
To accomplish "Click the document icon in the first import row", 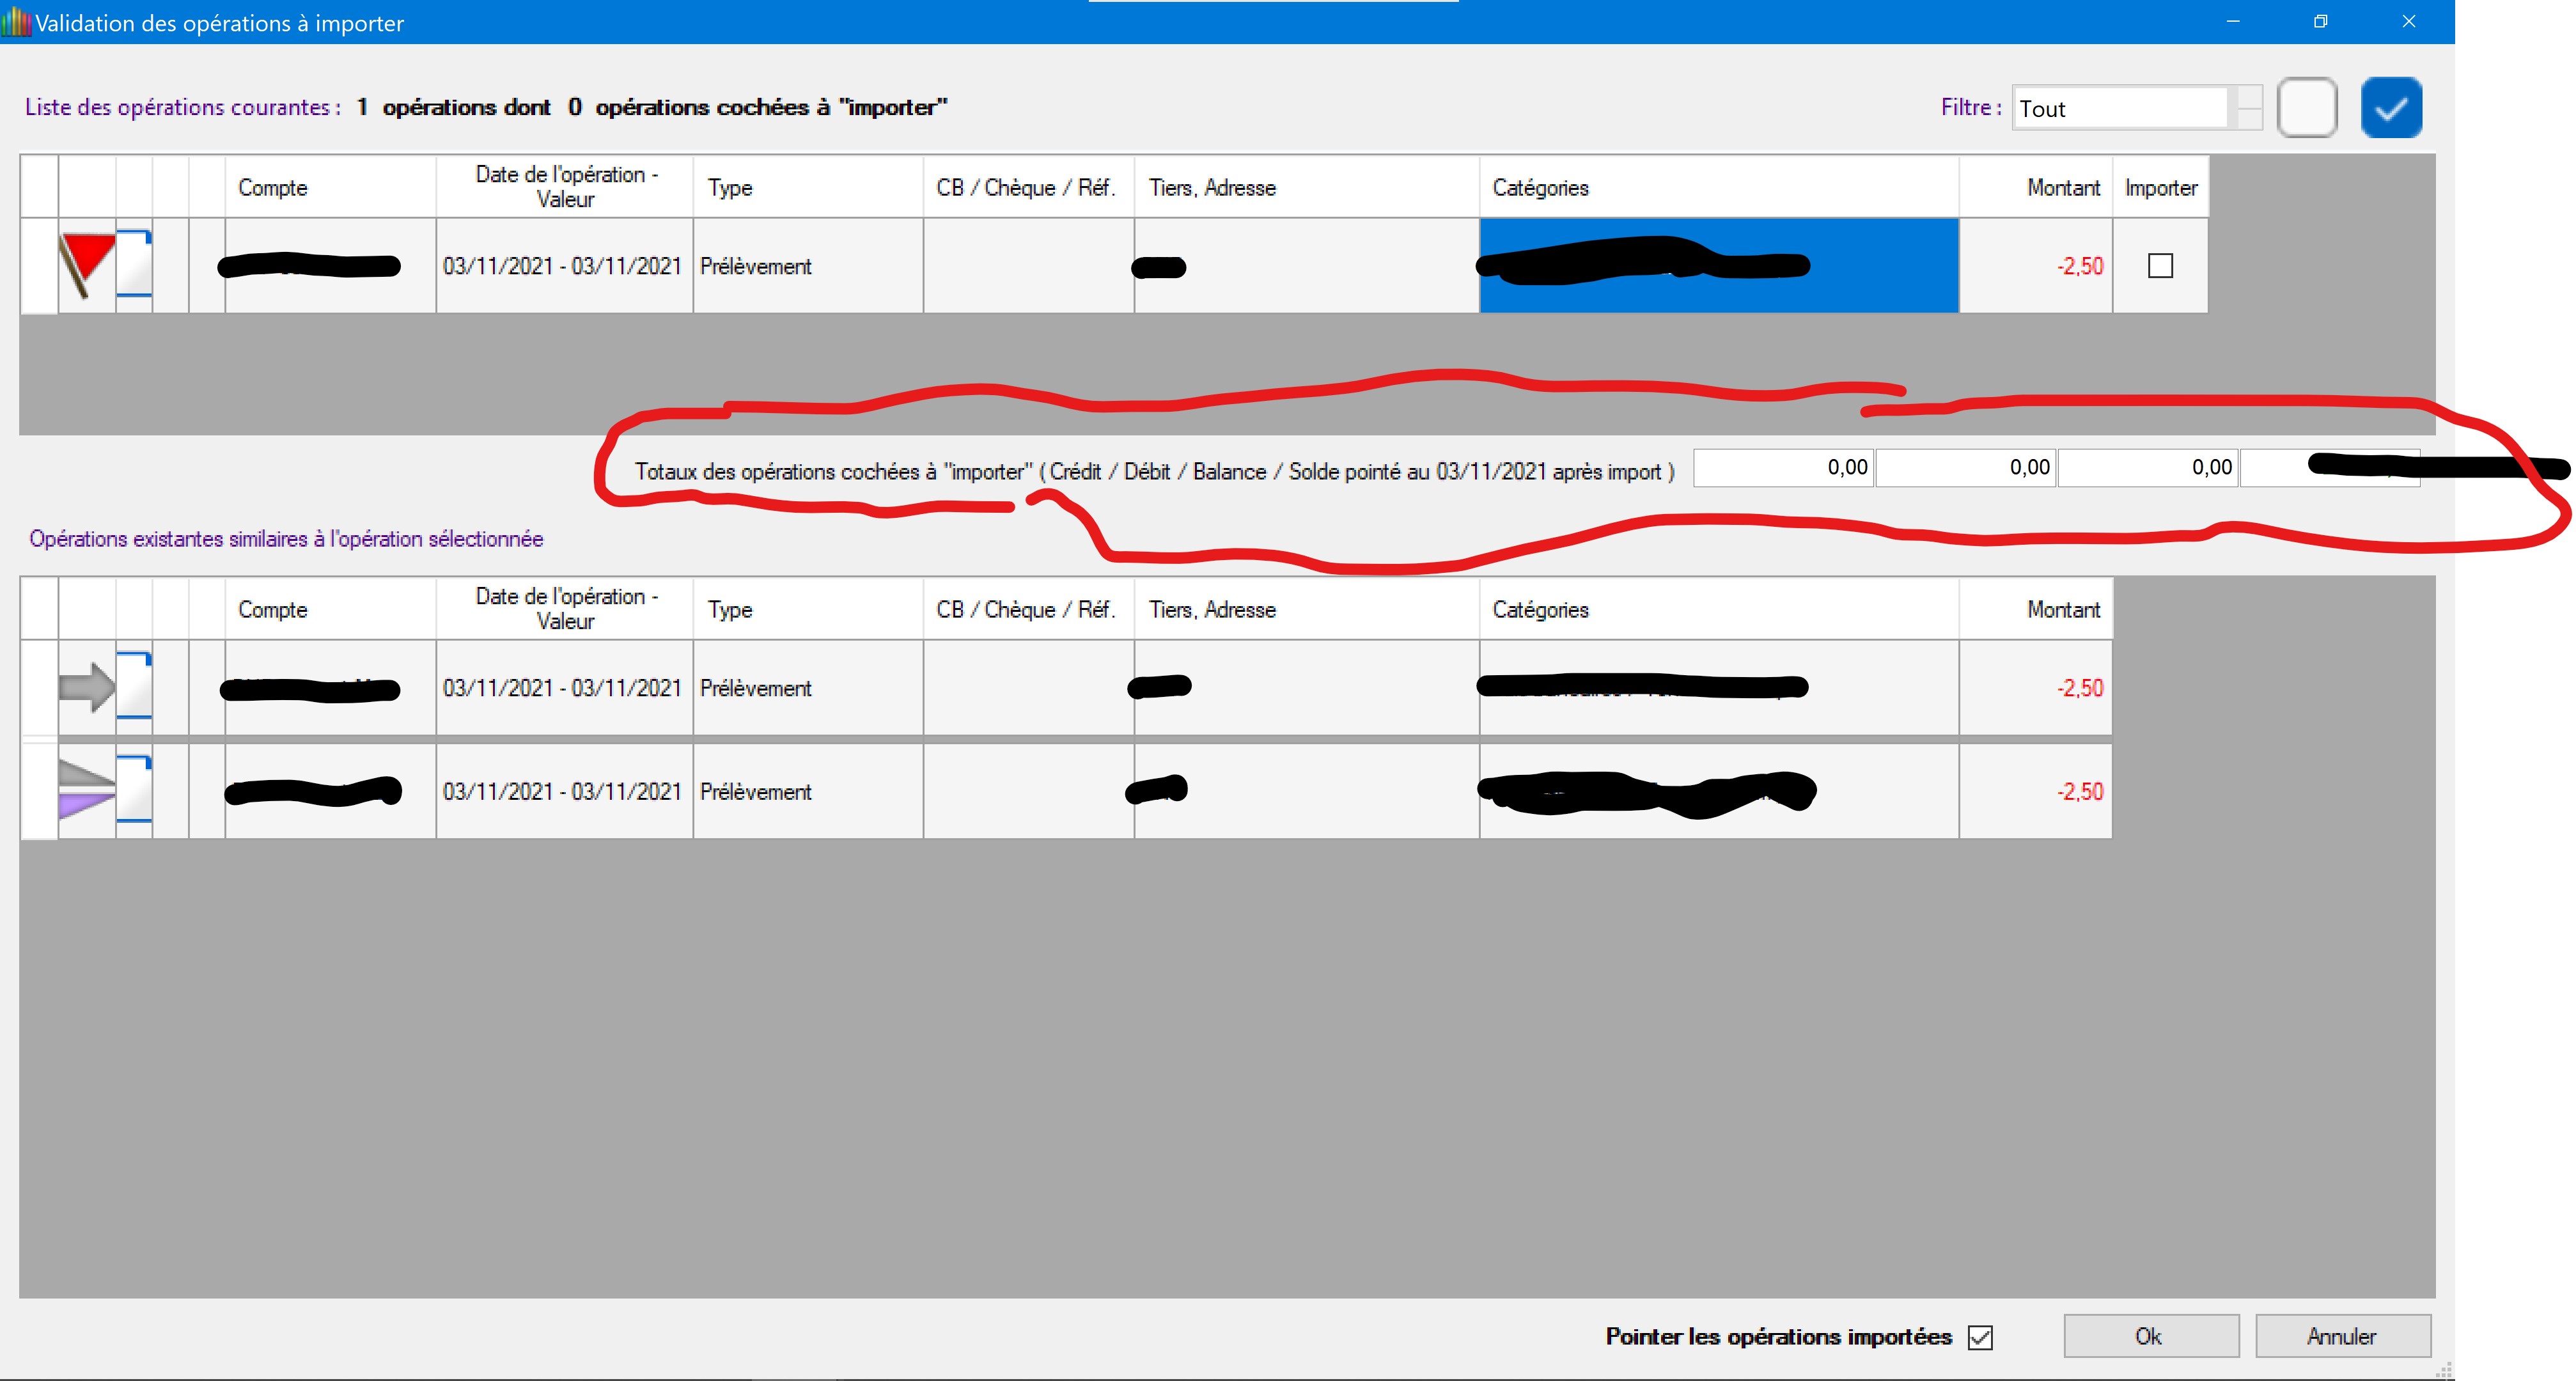I will coord(134,264).
